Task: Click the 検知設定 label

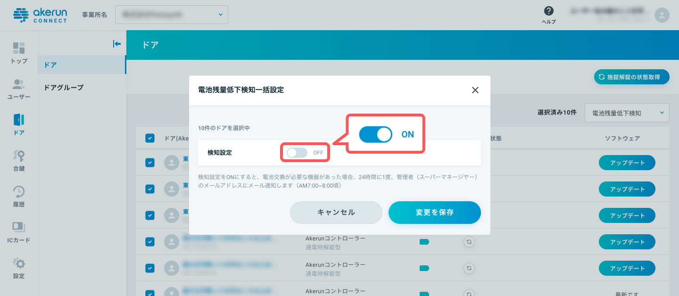Action: coord(220,153)
